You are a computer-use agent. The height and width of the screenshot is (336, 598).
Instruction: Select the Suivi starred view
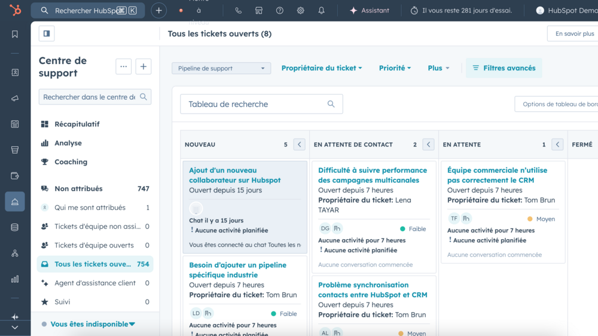click(x=95, y=302)
